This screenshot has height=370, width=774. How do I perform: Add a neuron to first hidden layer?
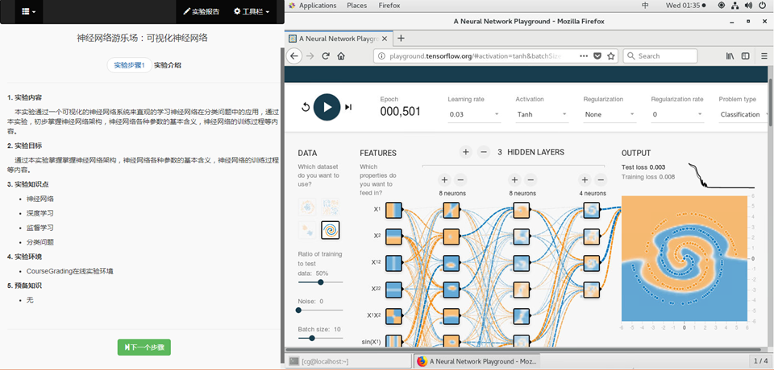(443, 180)
